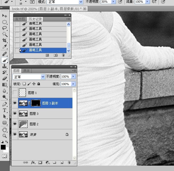
Task: Select the Pen tool
Action: point(5,104)
